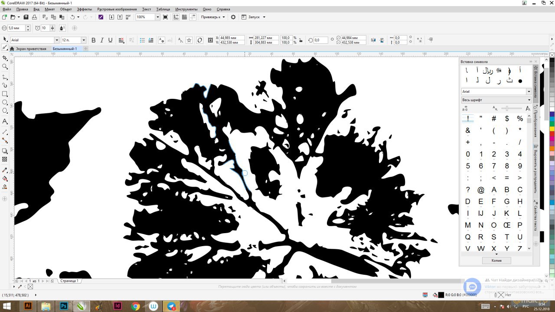
Task: Select the Connector tool
Action: 5,140
